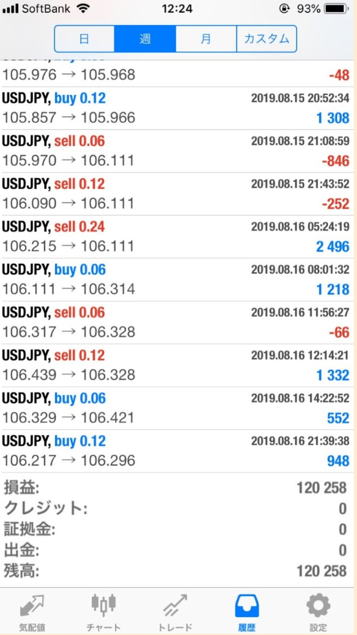Image resolution: width=357 pixels, height=635 pixels.
Task: Switch to the 日 daily period
Action: (85, 39)
